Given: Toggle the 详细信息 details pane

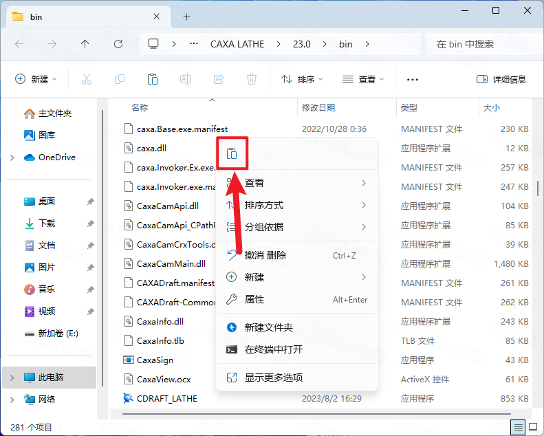Looking at the screenshot, I should [x=501, y=80].
